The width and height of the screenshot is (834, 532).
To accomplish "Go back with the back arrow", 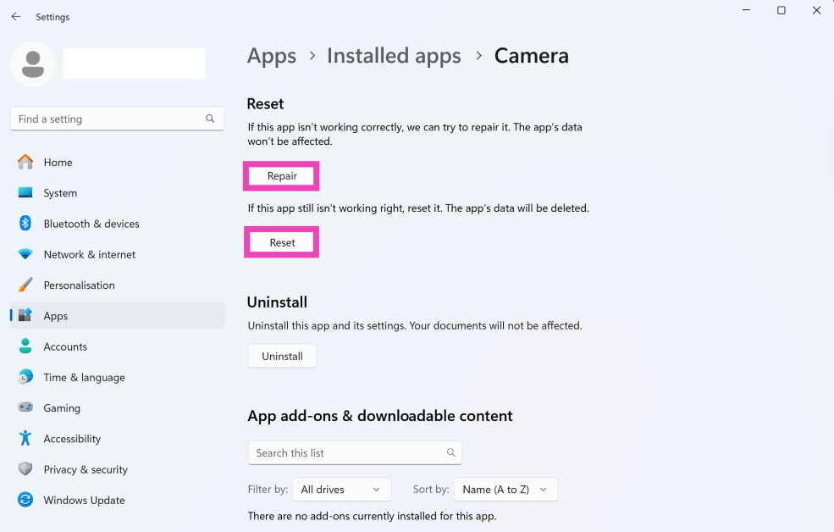I will [x=16, y=17].
